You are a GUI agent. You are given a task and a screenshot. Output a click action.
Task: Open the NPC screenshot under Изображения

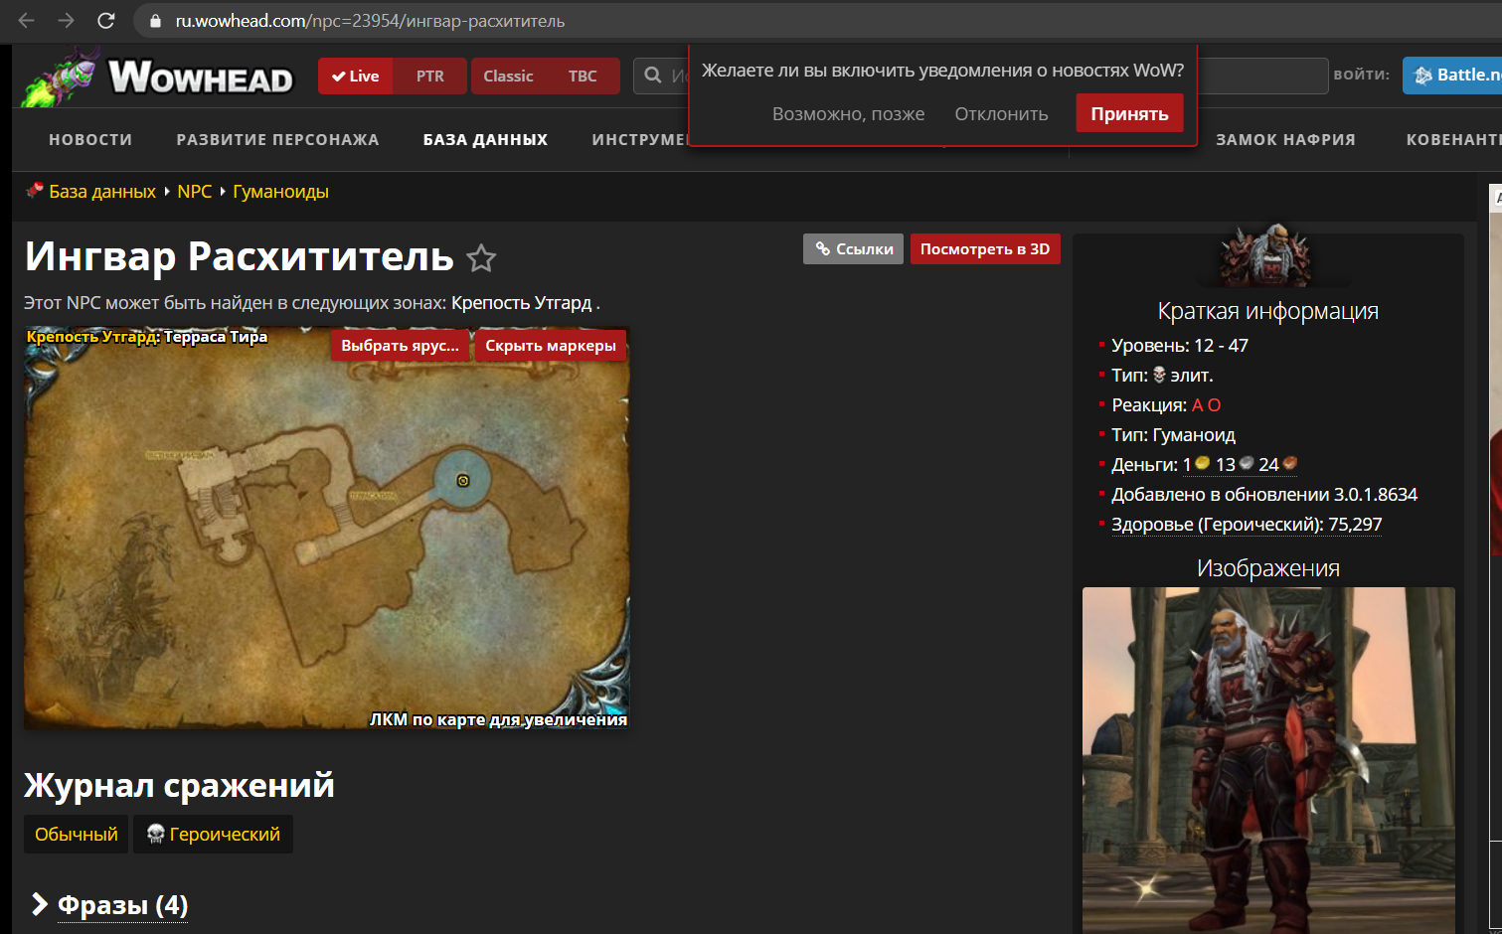tap(1268, 760)
